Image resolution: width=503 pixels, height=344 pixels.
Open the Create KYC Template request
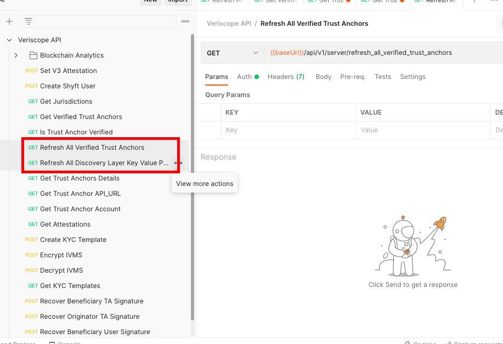point(73,240)
